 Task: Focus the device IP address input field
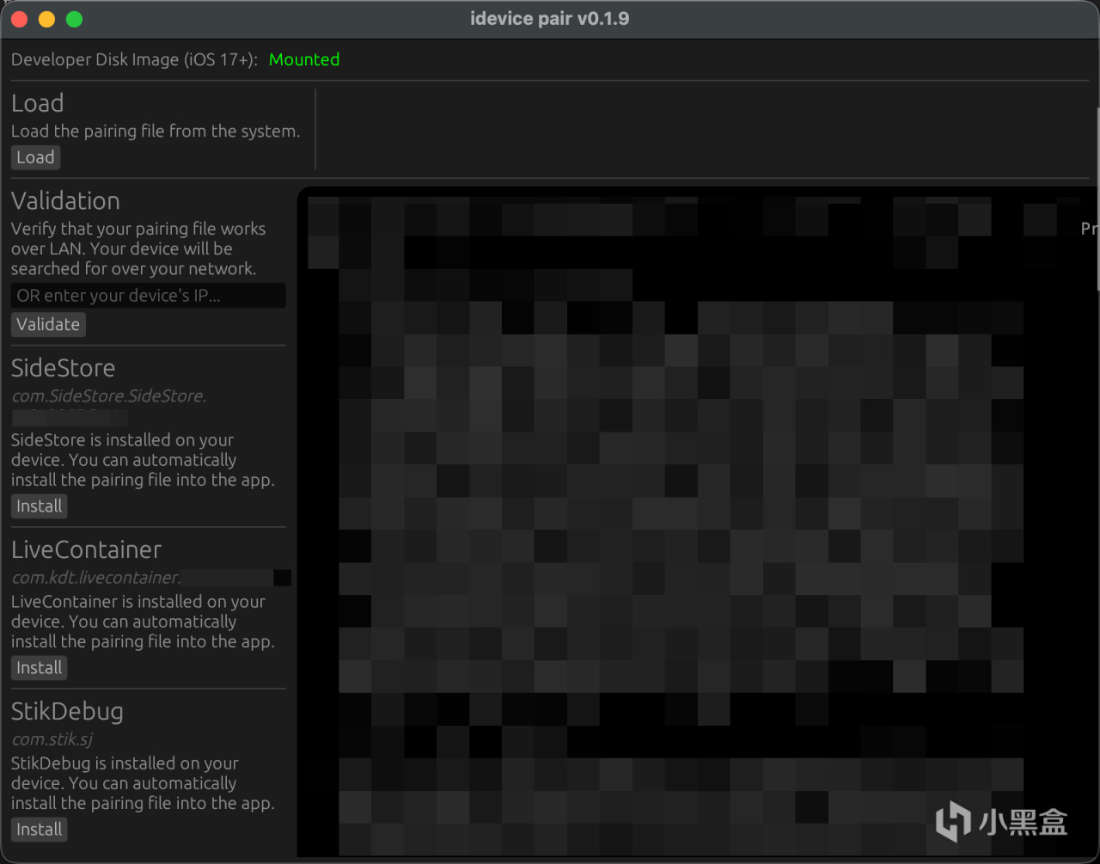coord(149,296)
